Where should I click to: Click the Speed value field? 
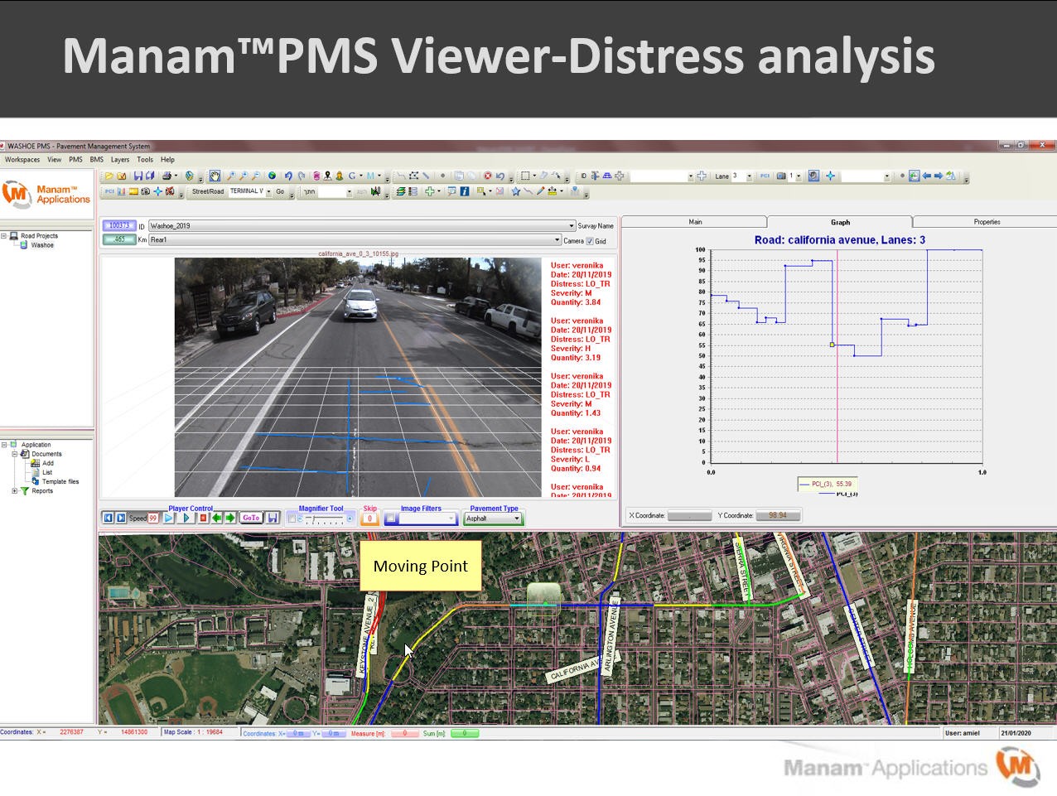click(153, 519)
